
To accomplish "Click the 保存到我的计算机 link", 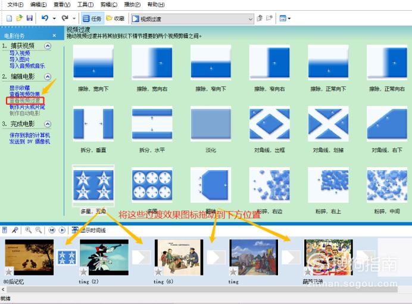I will (30, 135).
